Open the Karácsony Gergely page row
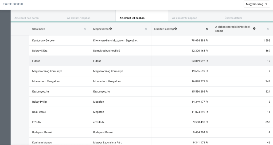The width and height of the screenshot is (273, 145). (43, 41)
